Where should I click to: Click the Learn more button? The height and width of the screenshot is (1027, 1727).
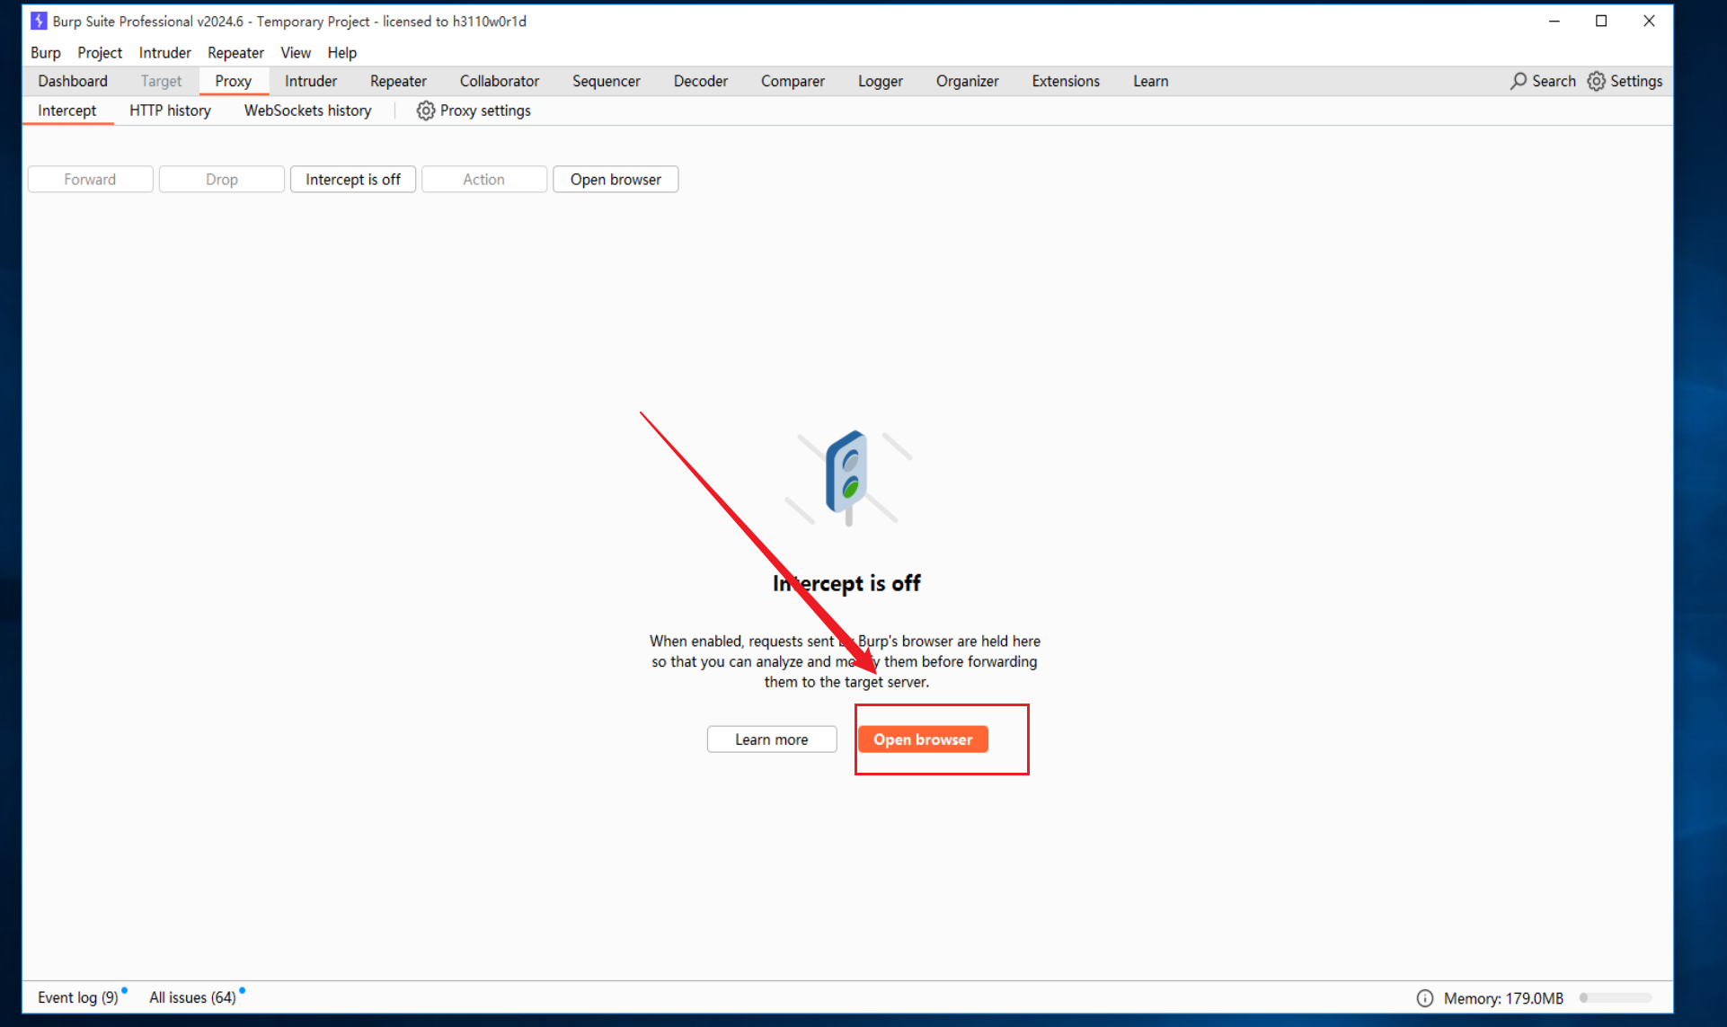pos(771,739)
